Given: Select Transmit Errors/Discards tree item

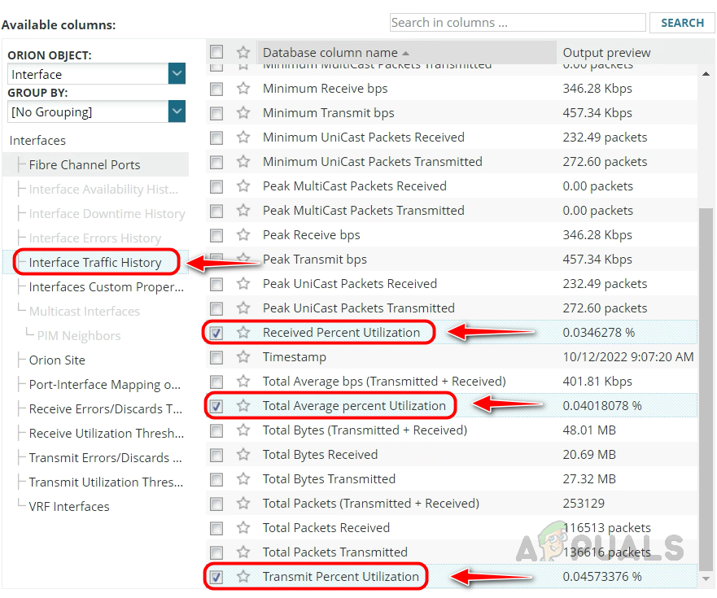Looking at the screenshot, I should [x=106, y=457].
